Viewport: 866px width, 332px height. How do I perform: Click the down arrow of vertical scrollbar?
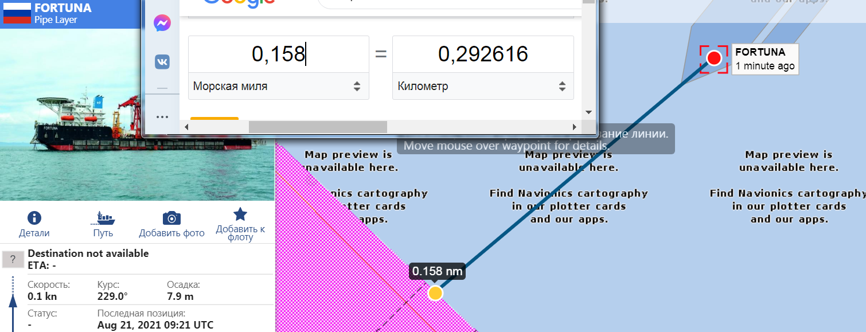click(588, 112)
